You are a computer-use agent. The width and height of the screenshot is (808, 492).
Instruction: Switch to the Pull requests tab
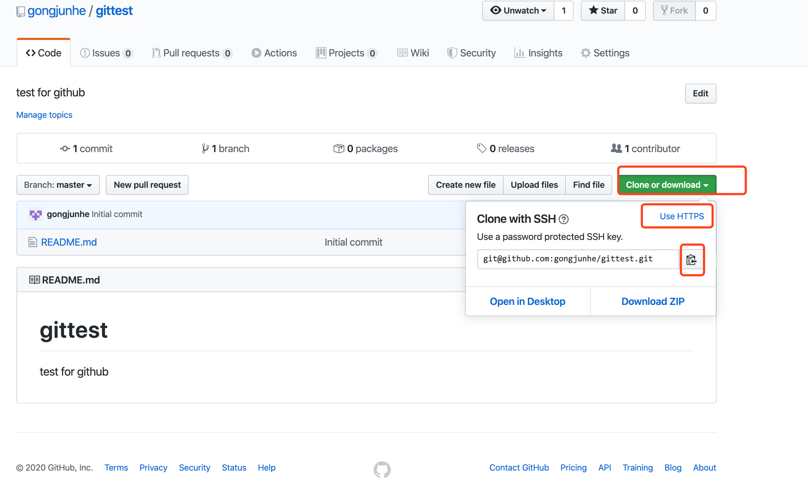[x=191, y=53]
